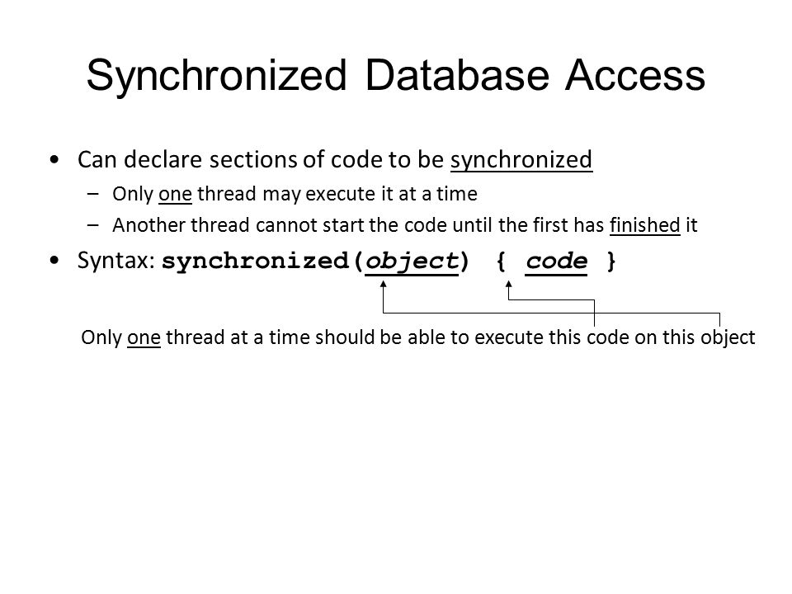This screenshot has height=594, width=792.
Task: Click the opening curly brace in syntax
Action: 501,262
